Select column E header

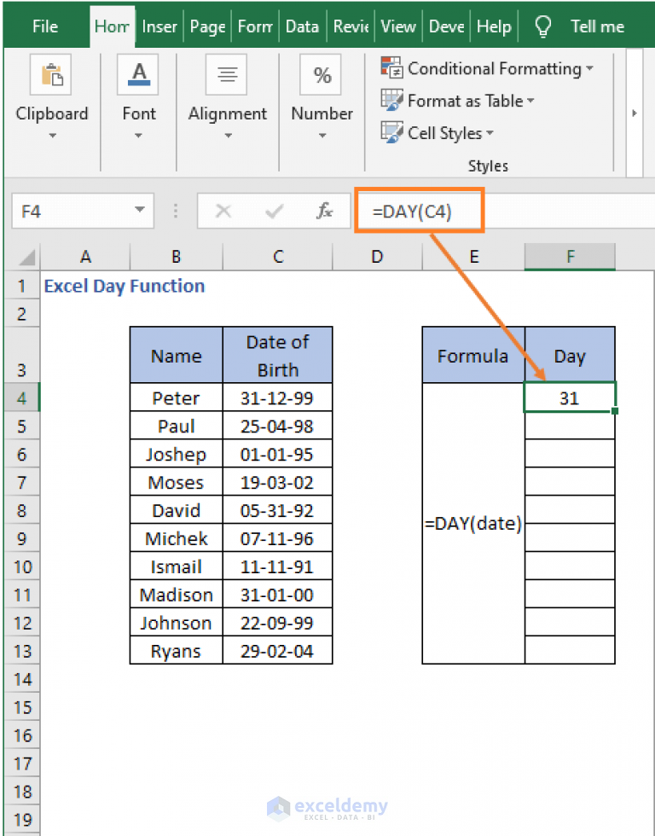coord(474,257)
